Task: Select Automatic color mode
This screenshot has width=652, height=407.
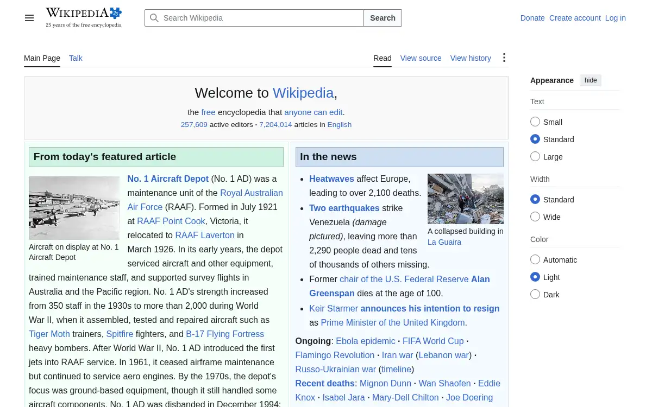Action: tap(535, 260)
